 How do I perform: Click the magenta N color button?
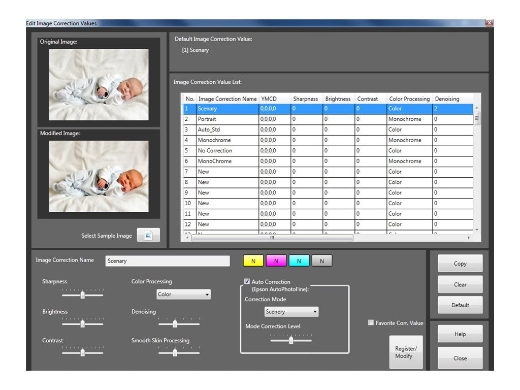tap(276, 261)
